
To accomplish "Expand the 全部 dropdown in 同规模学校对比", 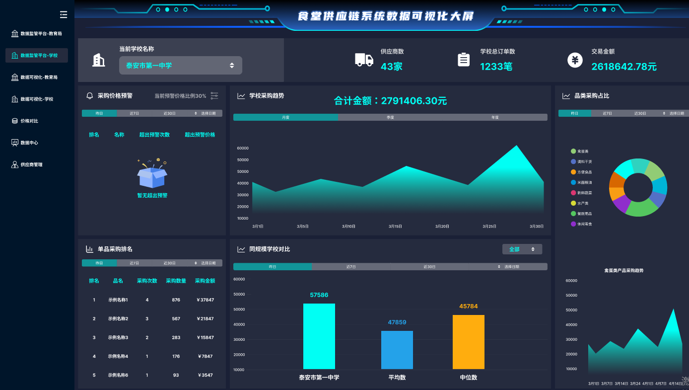I will point(522,249).
